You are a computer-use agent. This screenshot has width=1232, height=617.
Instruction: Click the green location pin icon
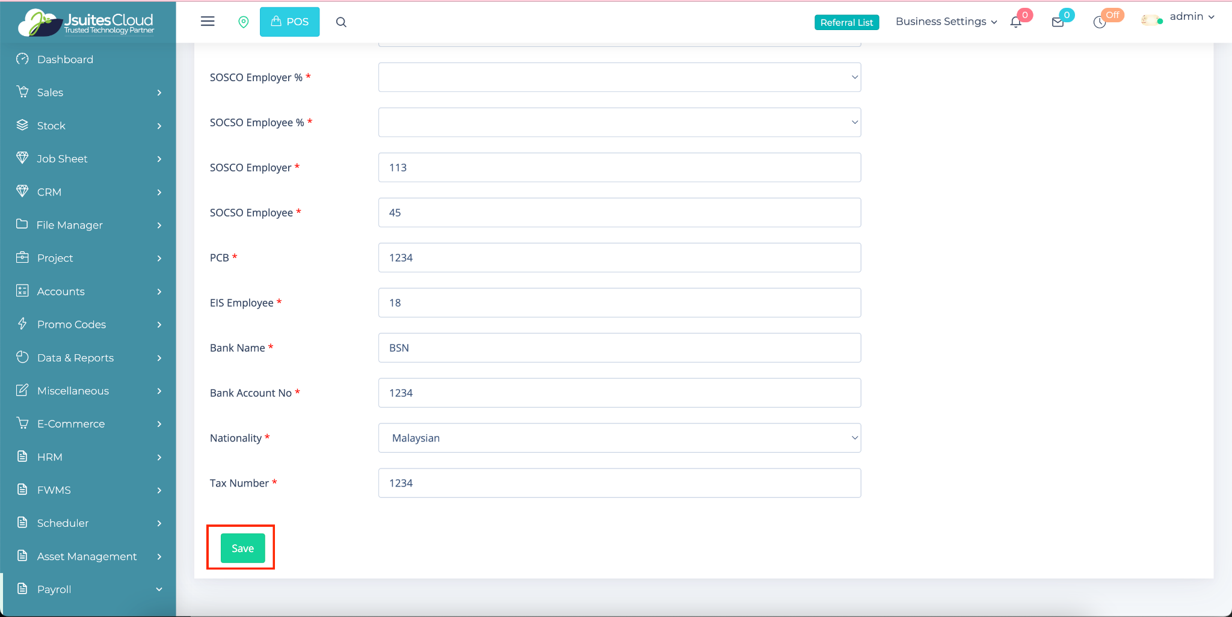(244, 22)
